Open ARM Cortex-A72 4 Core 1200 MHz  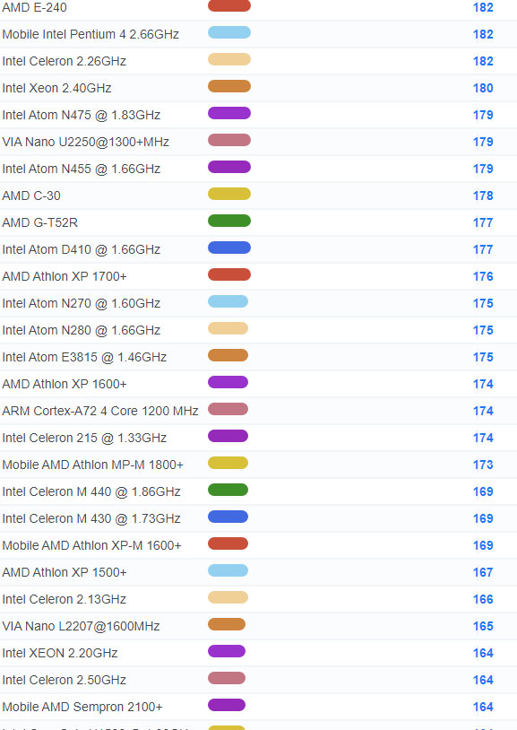click(x=100, y=411)
